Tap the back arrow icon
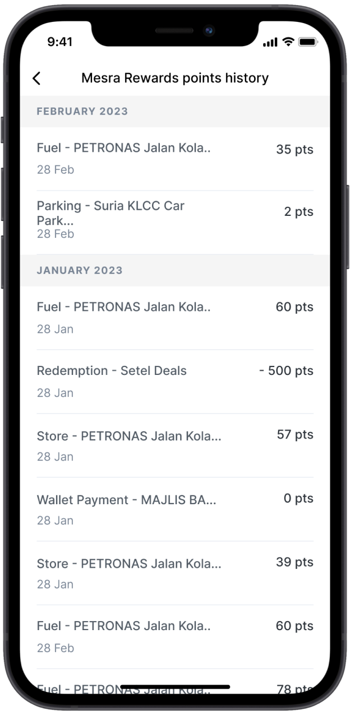 pos(36,78)
